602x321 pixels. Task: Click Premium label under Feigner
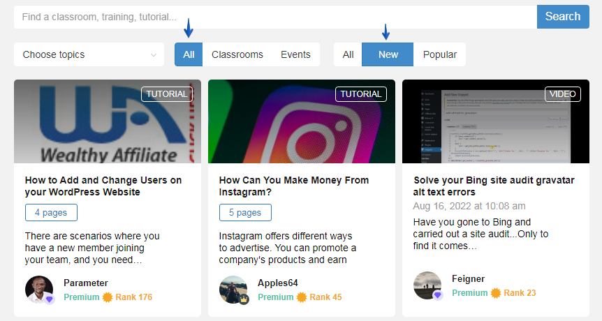(x=469, y=293)
